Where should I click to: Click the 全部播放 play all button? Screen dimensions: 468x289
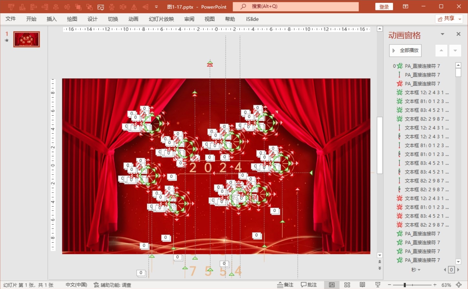pos(405,51)
